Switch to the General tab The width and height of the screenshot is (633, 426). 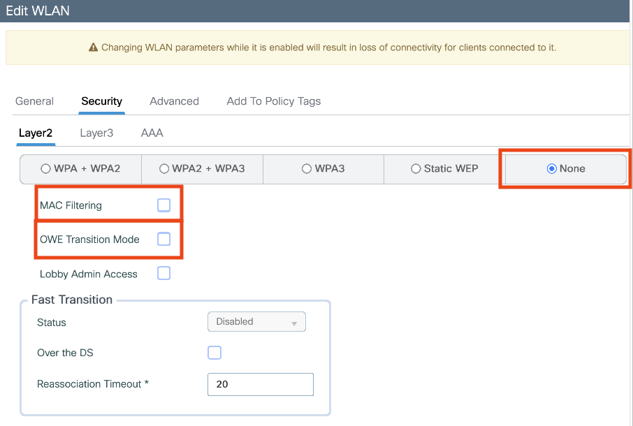pyautogui.click(x=34, y=101)
